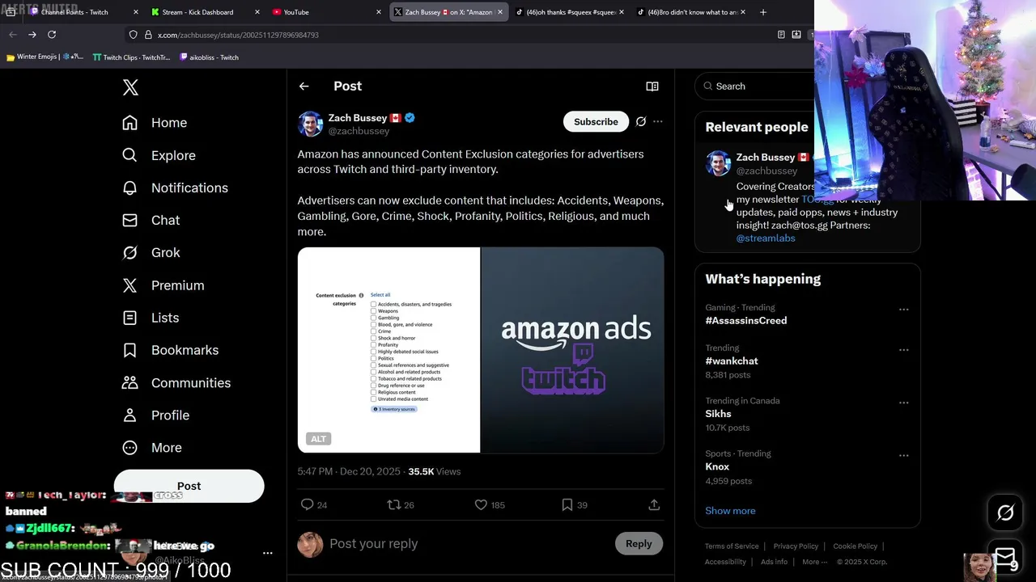Click the reply comment icon showing 24
Image resolution: width=1036 pixels, height=582 pixels.
[x=307, y=504]
